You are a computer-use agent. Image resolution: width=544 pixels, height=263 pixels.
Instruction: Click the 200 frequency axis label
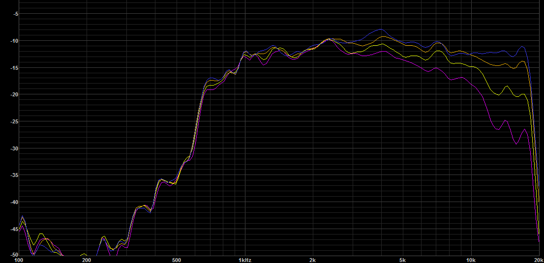[87, 260]
